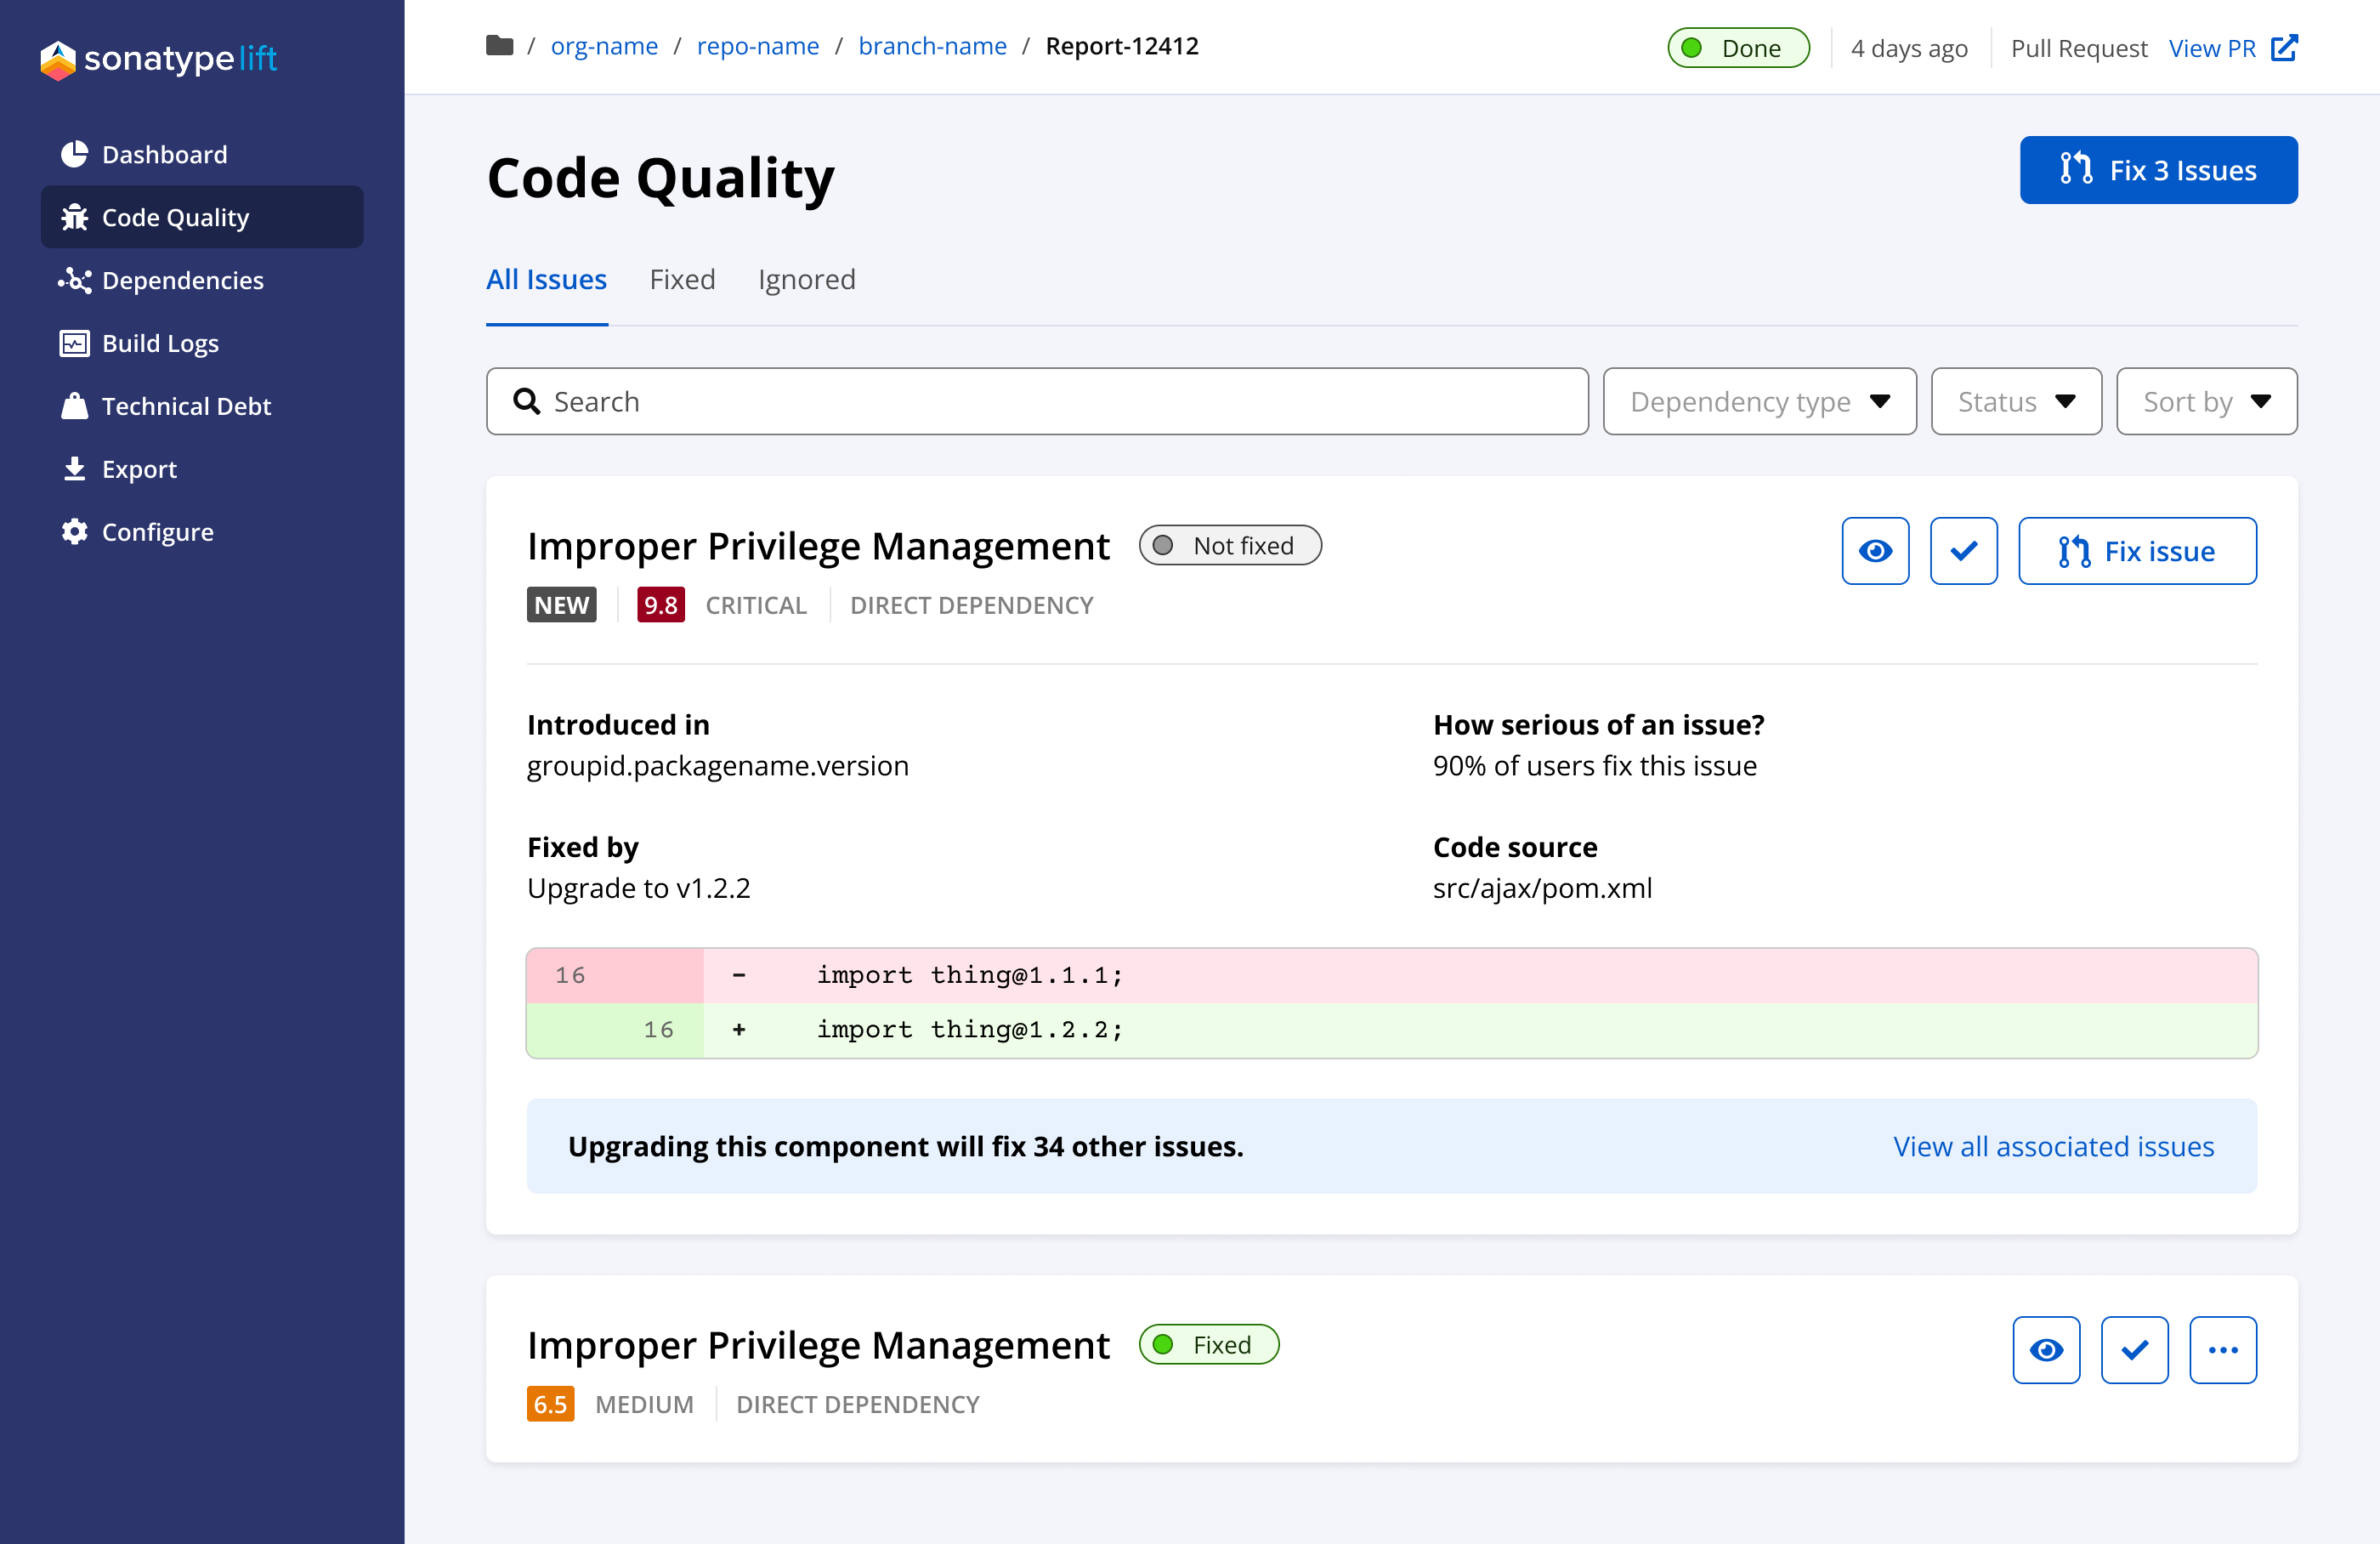Expand the Status filter dropdown
The height and width of the screenshot is (1544, 2380).
(2015, 401)
